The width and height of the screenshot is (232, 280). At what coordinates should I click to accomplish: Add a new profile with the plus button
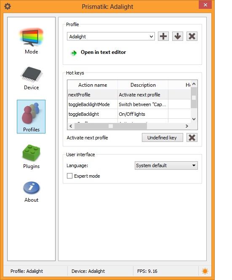click(x=163, y=37)
